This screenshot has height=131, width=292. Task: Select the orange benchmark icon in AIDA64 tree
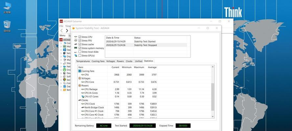pos(64,90)
